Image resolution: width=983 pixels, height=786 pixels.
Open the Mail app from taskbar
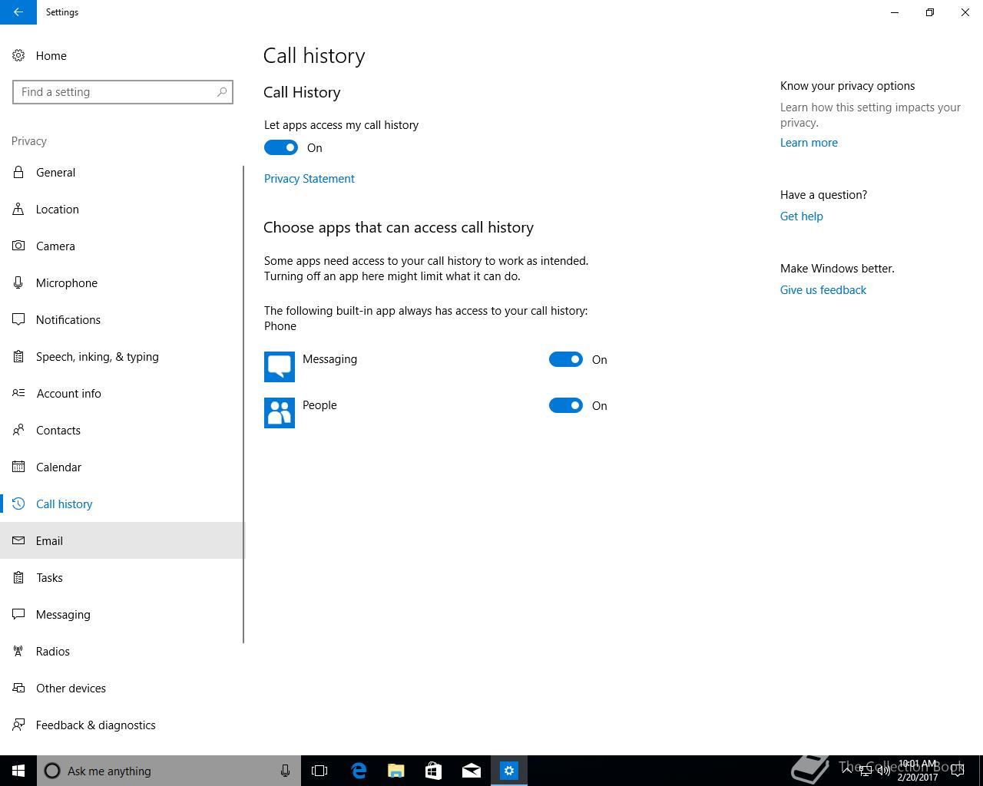pos(472,771)
